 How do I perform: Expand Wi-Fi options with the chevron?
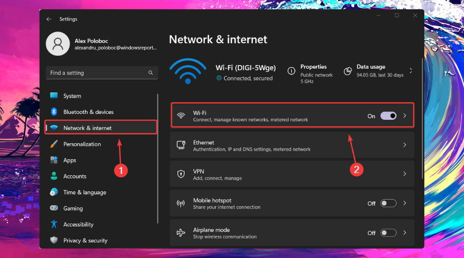(x=405, y=116)
